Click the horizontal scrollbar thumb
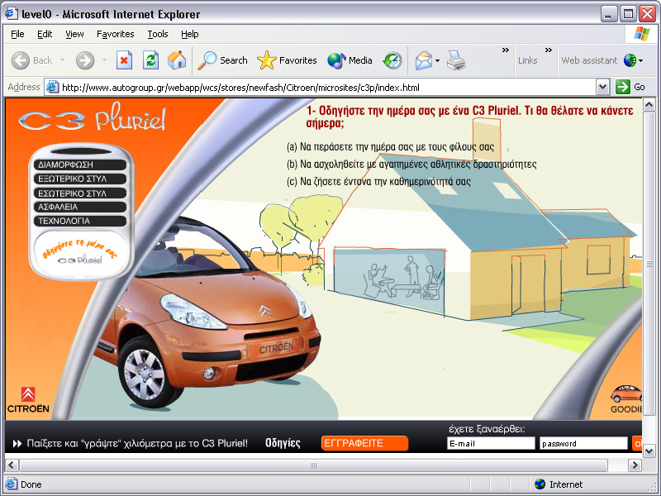Image resolution: width=661 pixels, height=496 pixels. tap(313, 465)
